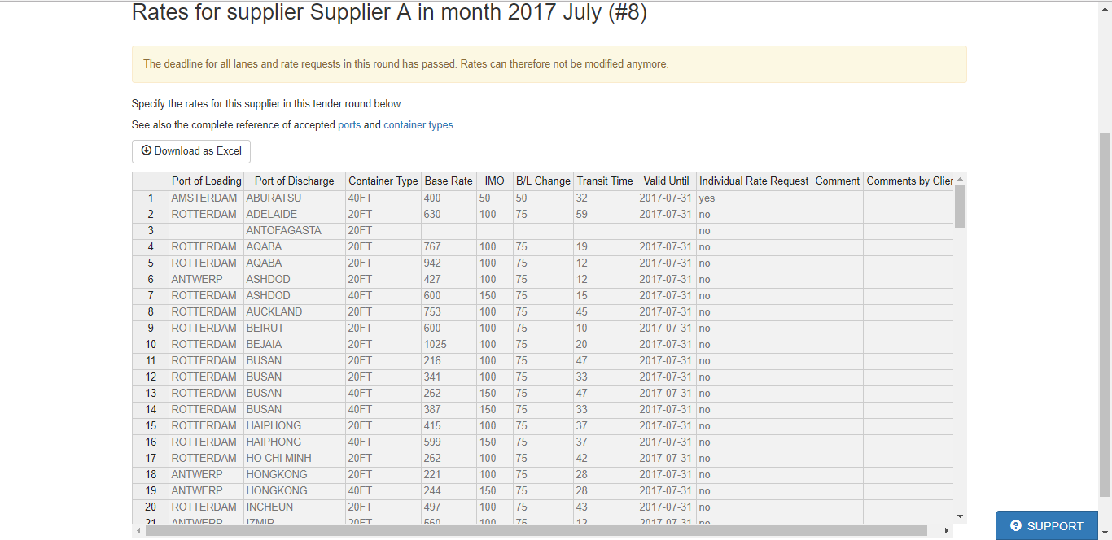Click the table's scroll left arrow
The height and width of the screenshot is (540, 1112).
[138, 531]
